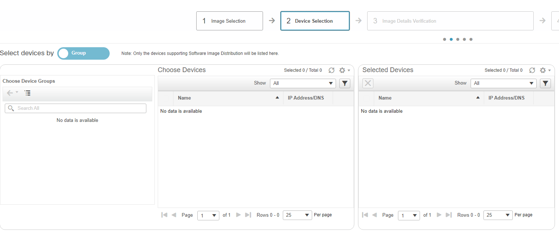Open Show dropdown in Selected Devices panel
This screenshot has height=235, width=559.
click(x=504, y=83)
